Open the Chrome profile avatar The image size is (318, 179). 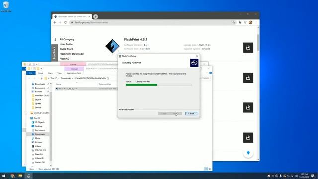coord(250,22)
